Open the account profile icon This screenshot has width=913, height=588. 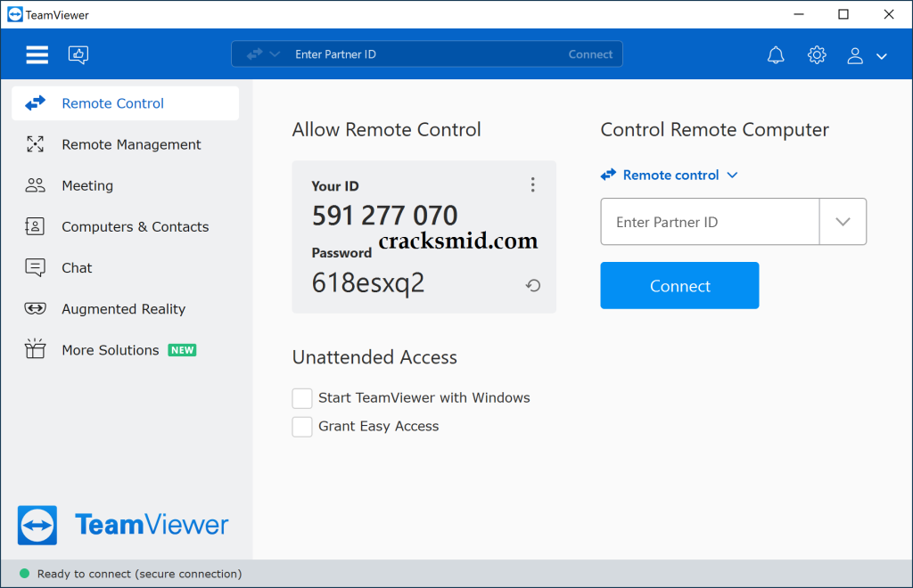tap(855, 55)
